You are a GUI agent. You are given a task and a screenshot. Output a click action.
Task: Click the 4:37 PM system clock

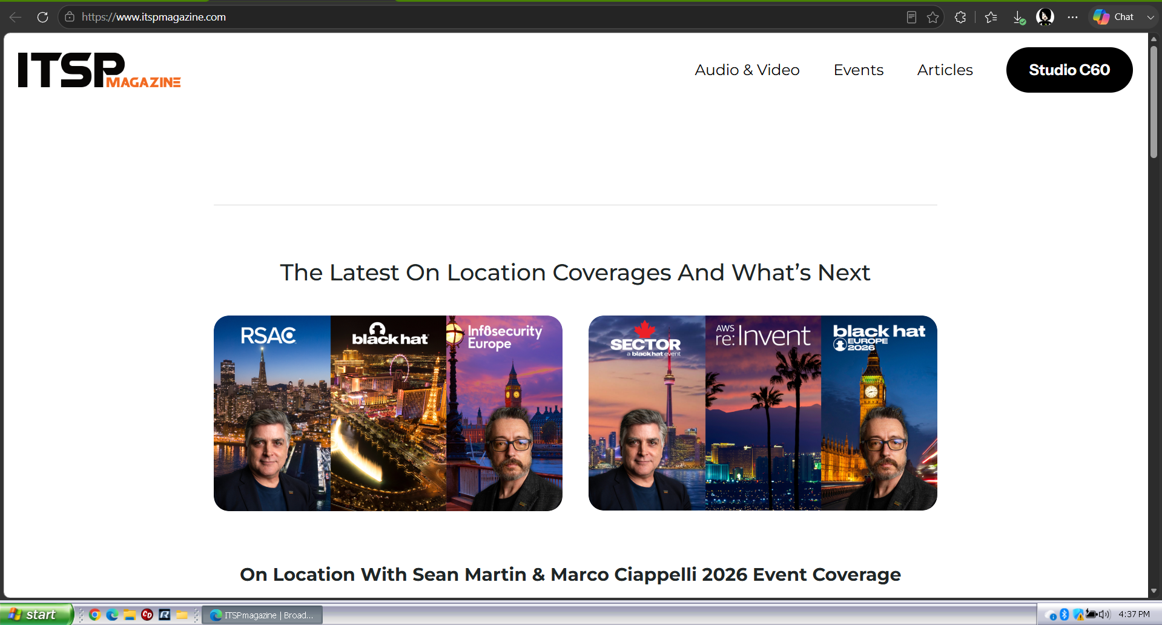click(1134, 615)
